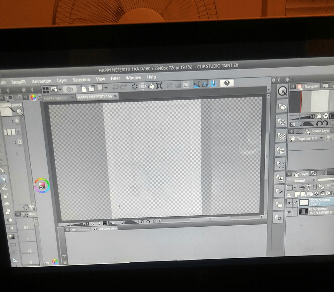
Task: Click the Create layer mask icon
Action: pos(329,193)
